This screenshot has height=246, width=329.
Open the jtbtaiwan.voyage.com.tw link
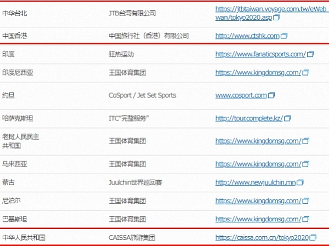pyautogui.click(x=272, y=13)
